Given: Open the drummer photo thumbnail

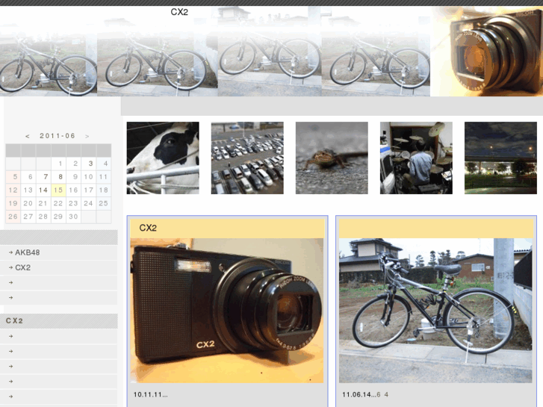Looking at the screenshot, I should click(416, 158).
